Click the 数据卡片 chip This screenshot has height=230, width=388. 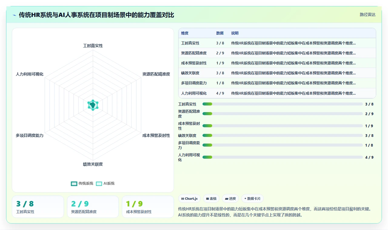253,199
